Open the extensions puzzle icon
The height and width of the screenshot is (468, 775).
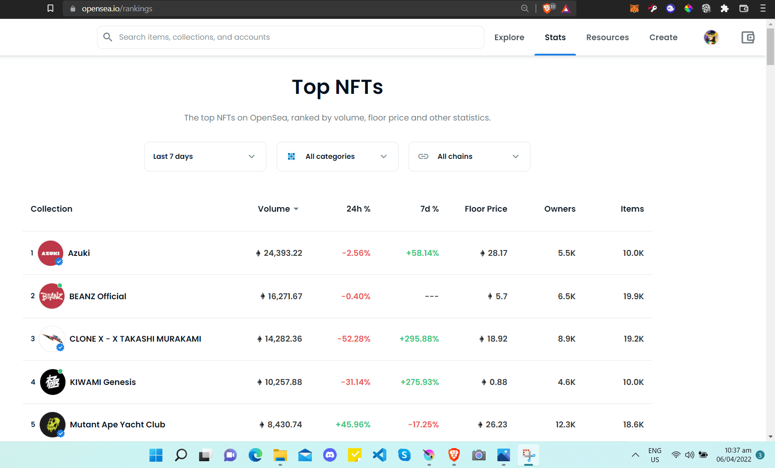click(x=724, y=9)
